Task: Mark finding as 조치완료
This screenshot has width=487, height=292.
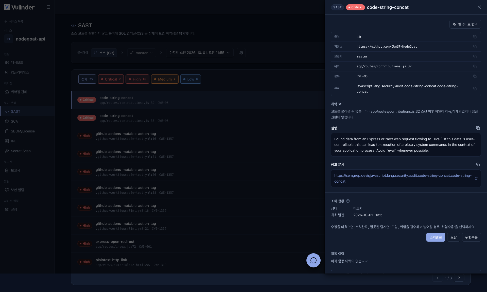Action: coord(436,237)
